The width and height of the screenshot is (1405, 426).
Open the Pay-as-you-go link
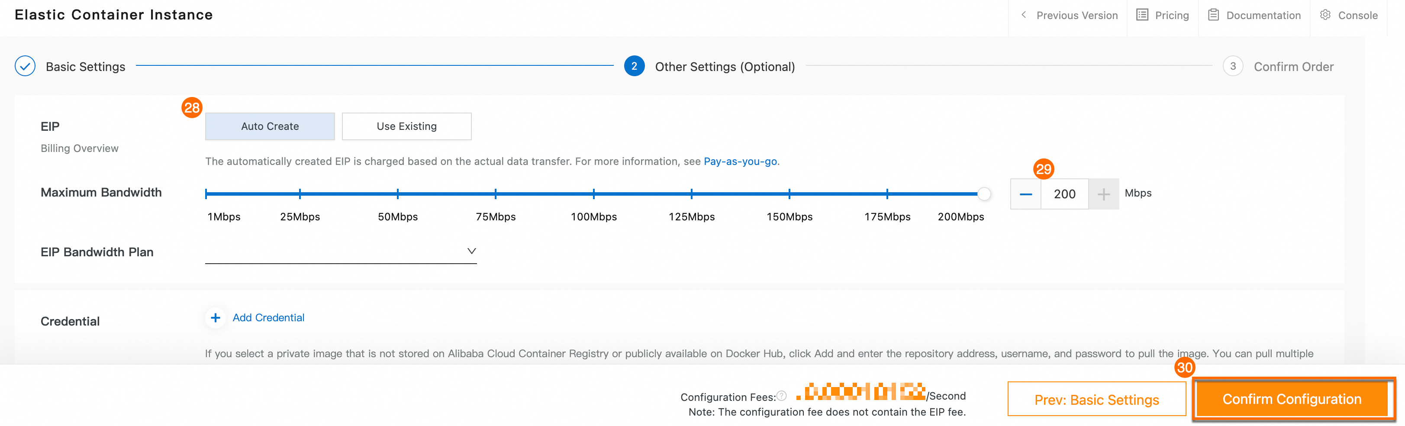[x=740, y=161]
